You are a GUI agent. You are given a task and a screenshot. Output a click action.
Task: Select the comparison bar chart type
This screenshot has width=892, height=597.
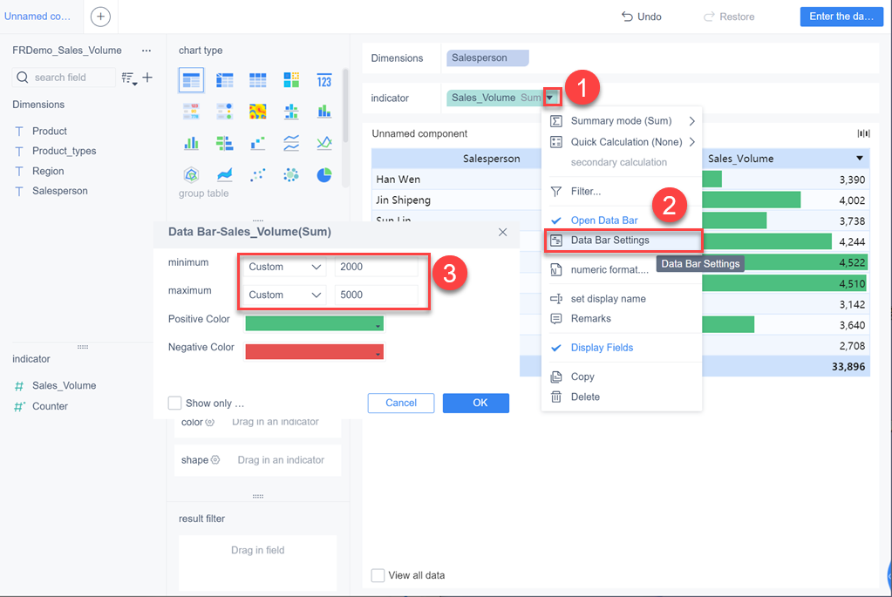coord(225,143)
